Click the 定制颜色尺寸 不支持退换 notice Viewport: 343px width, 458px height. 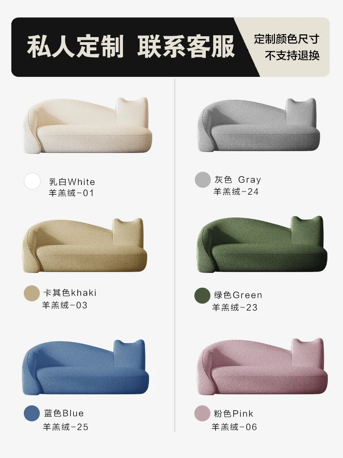287,47
